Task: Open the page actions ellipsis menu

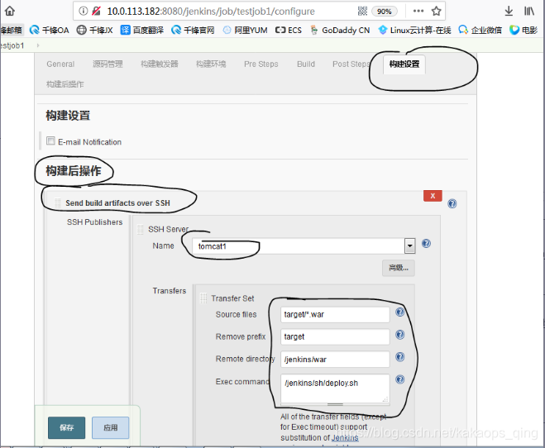Action: pyautogui.click(x=416, y=12)
